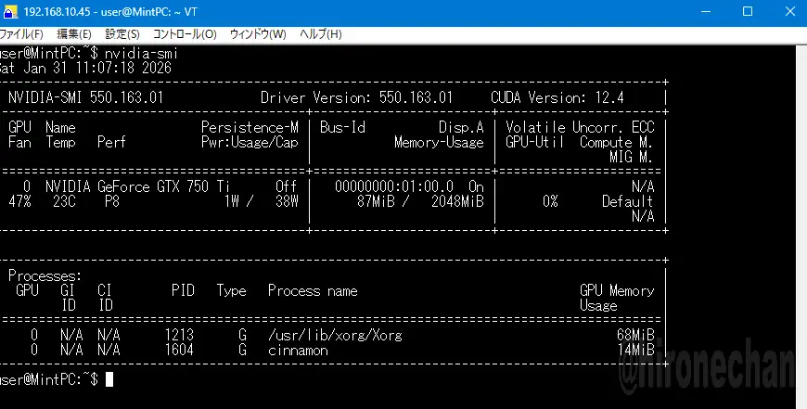The image size is (807, 409).
Task: Click the NVIDIA GeForce GTX 750 Ti name
Action: pyautogui.click(x=137, y=186)
